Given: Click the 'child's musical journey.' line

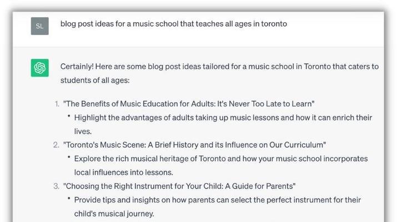Looking at the screenshot, I should (114, 214).
